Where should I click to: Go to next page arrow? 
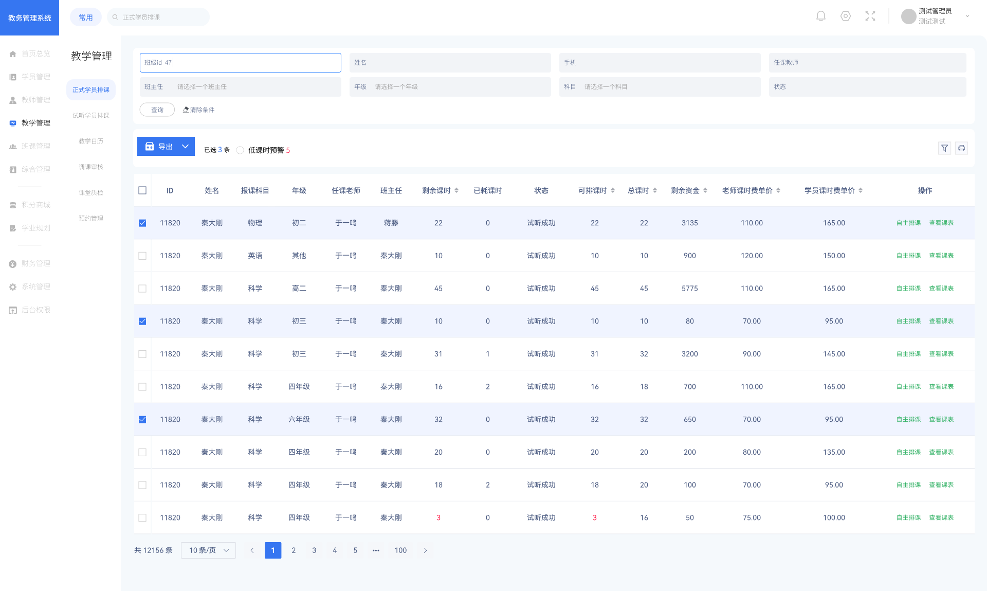click(x=425, y=550)
